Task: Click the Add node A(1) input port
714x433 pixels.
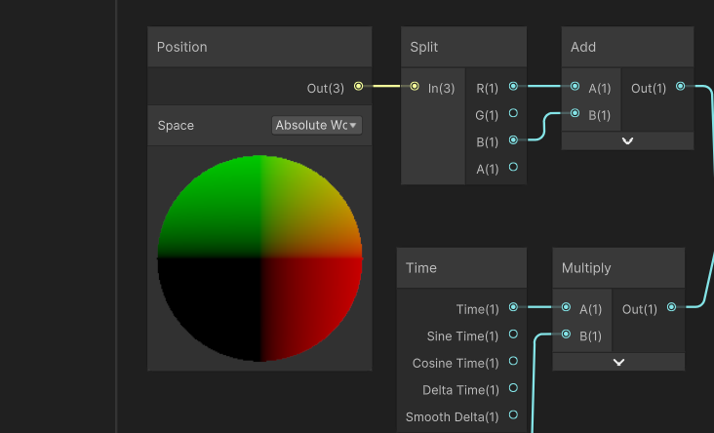Action: coord(575,87)
